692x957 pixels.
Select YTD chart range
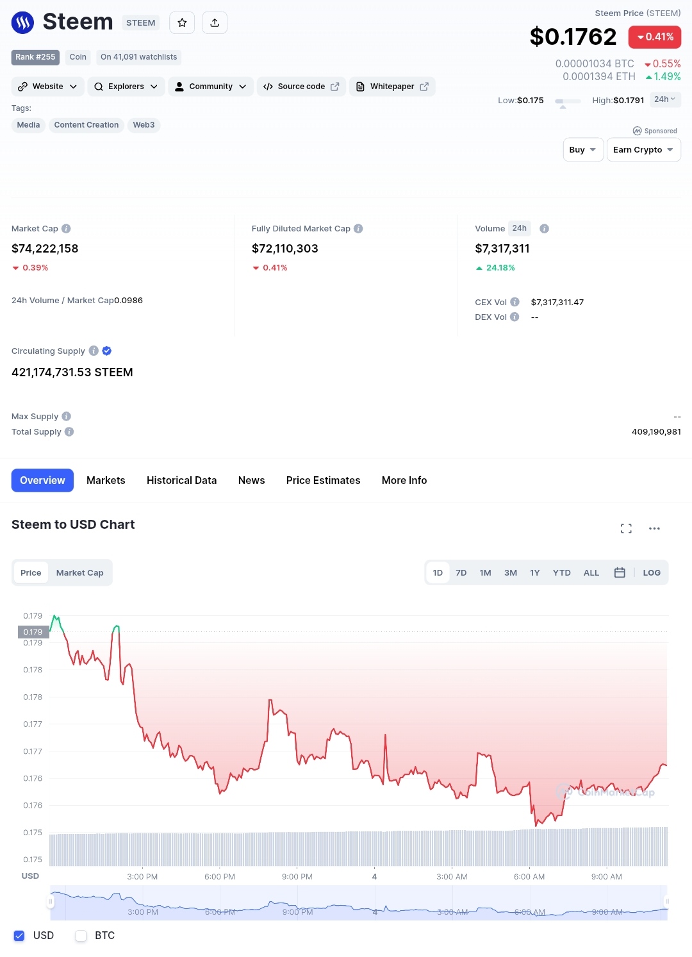(562, 572)
